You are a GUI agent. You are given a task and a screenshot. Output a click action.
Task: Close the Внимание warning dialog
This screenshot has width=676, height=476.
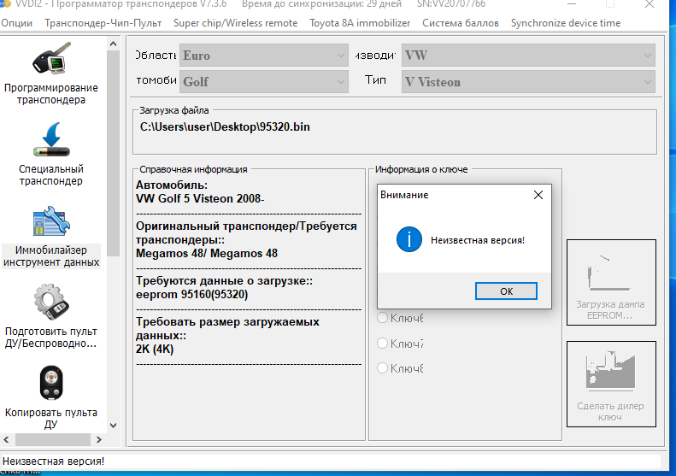click(538, 195)
